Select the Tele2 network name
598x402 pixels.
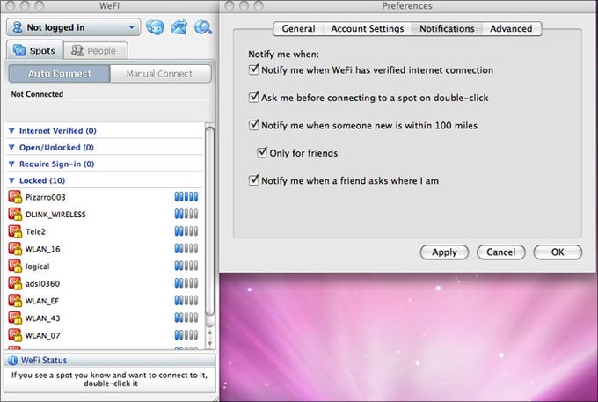[x=35, y=231]
